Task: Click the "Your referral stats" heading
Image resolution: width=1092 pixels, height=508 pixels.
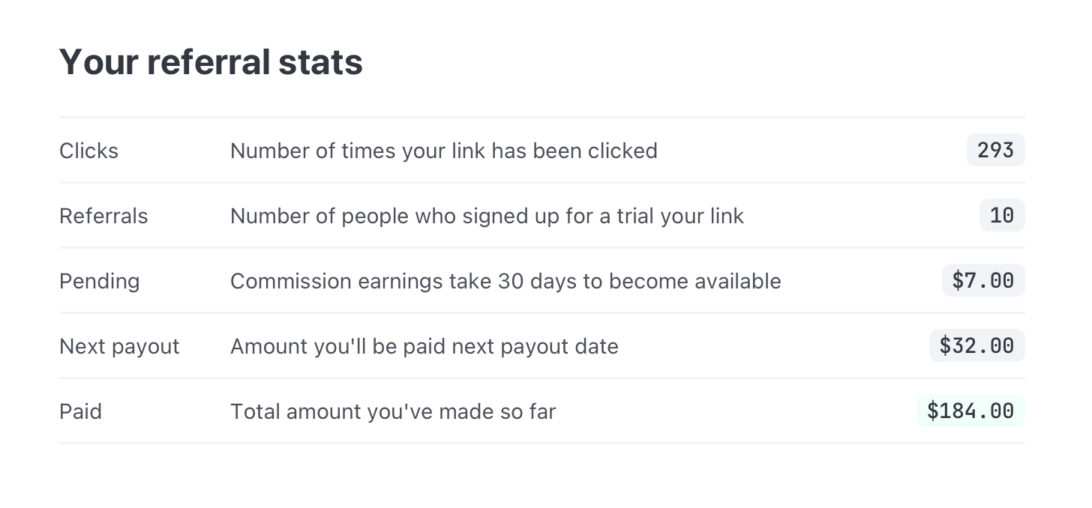Action: (x=211, y=61)
